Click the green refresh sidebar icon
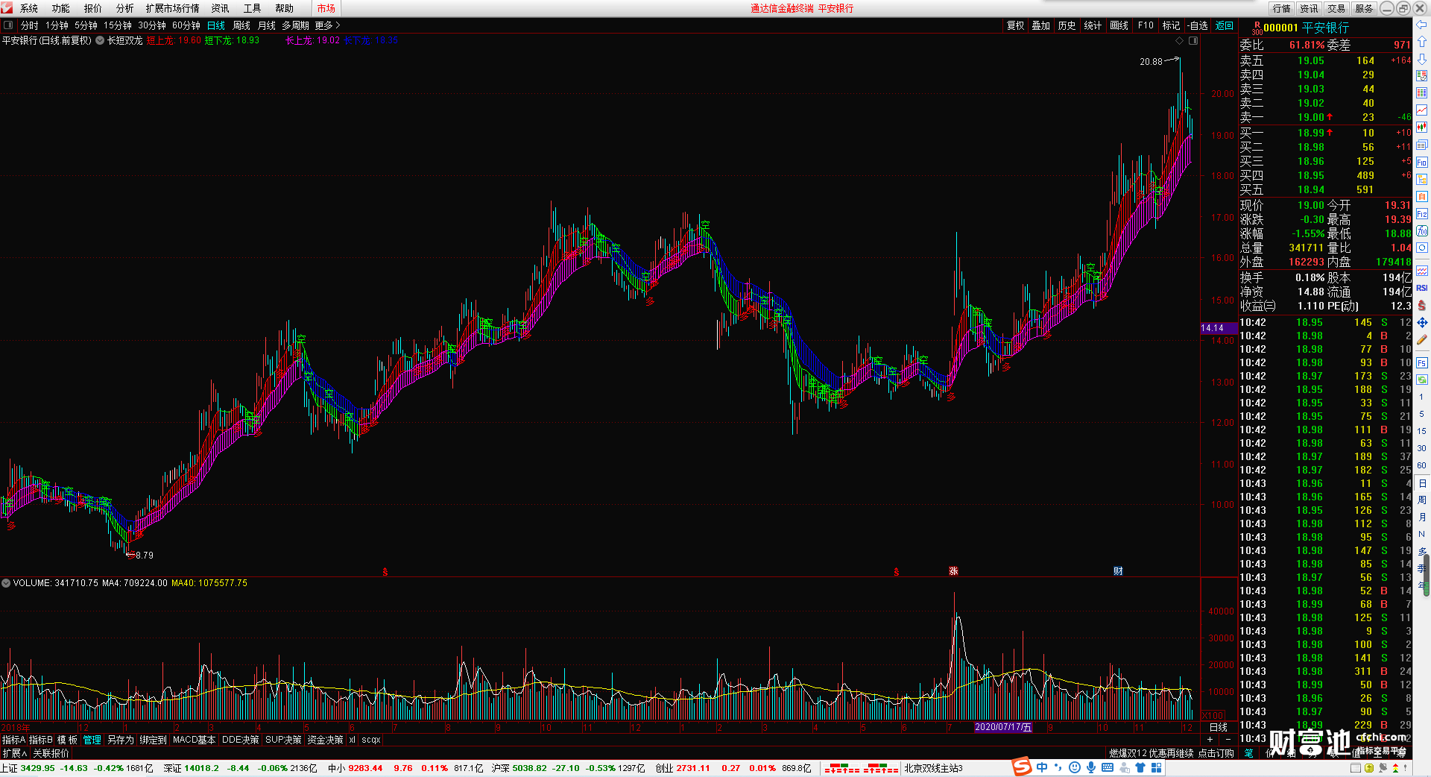This screenshot has width=1431, height=777. click(x=1421, y=380)
